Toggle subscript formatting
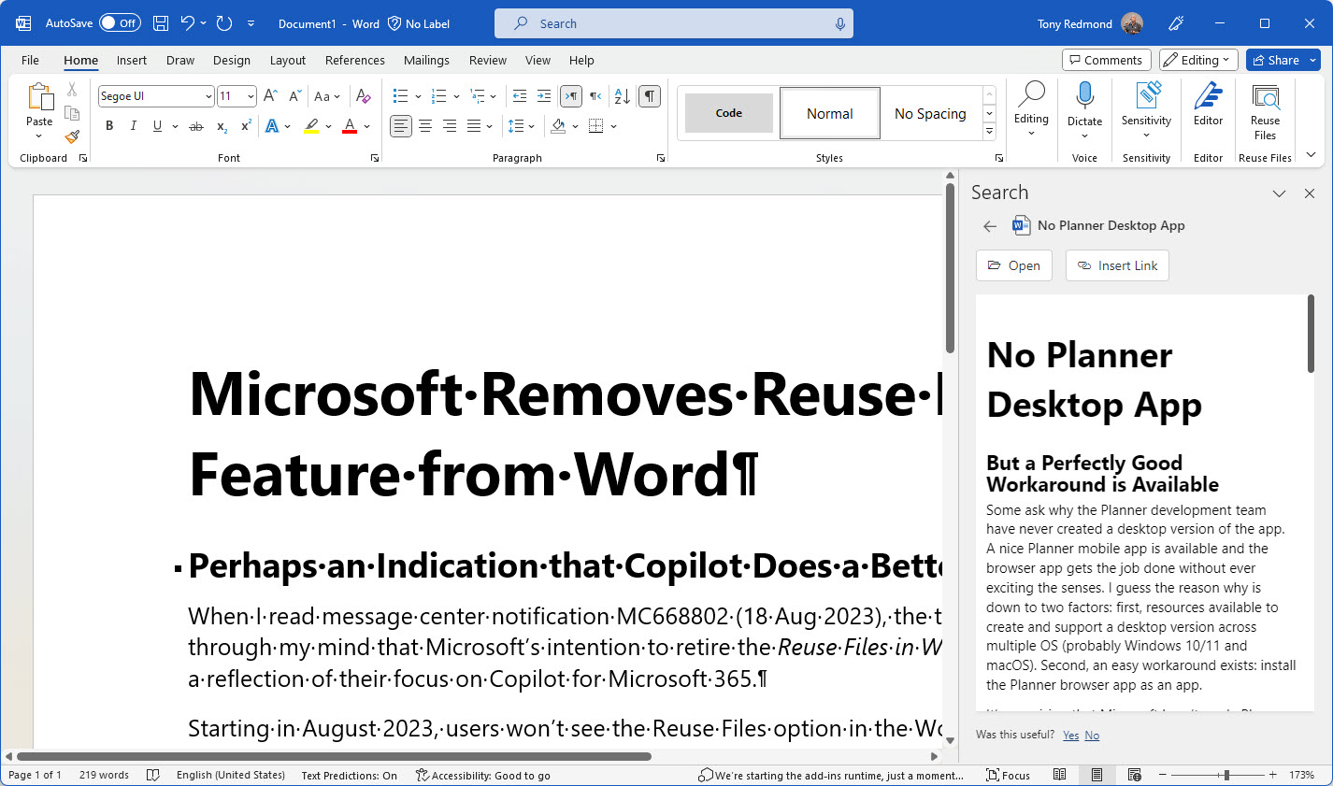The height and width of the screenshot is (786, 1333). point(222,126)
